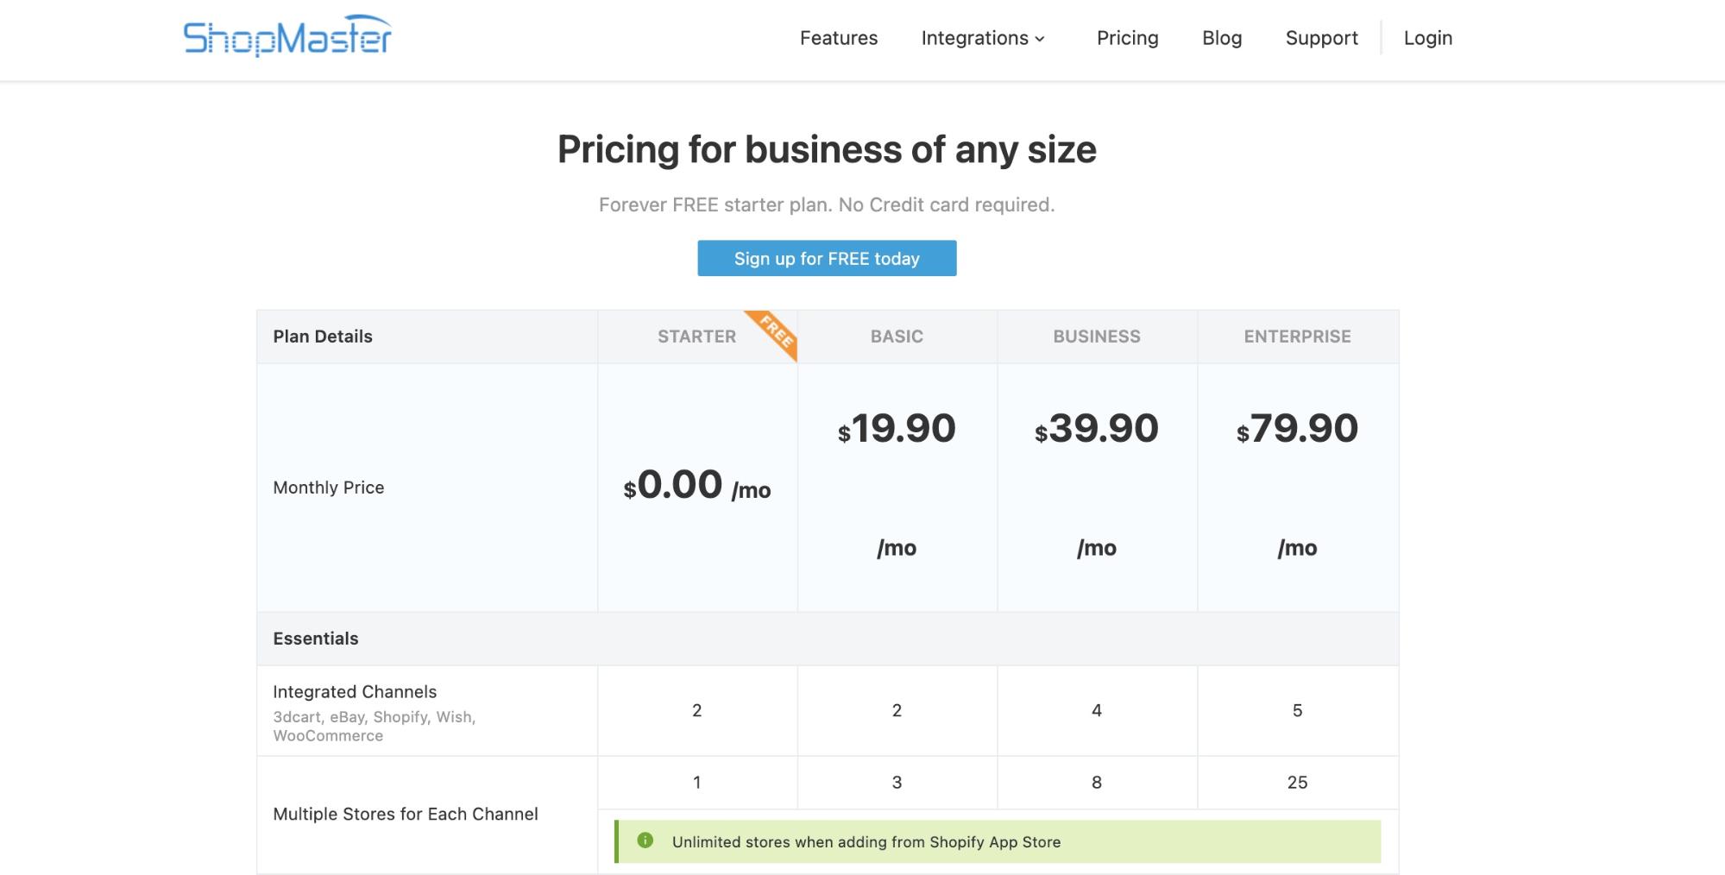Open the Support nav link

pos(1321,38)
